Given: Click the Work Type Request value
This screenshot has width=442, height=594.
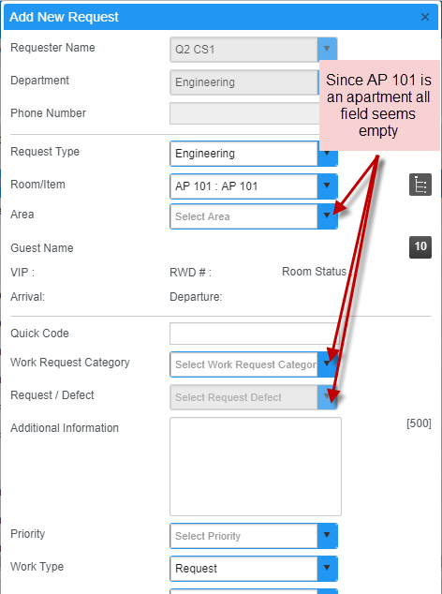Looking at the screenshot, I should pyautogui.click(x=196, y=569).
